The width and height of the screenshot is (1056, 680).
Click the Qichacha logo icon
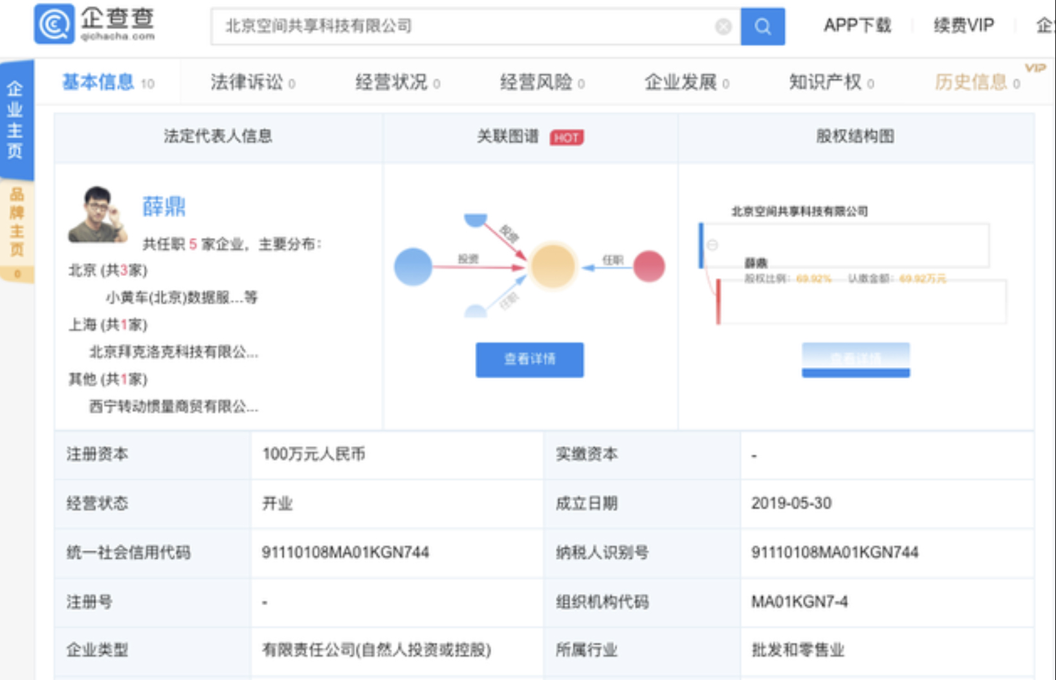coord(54,25)
